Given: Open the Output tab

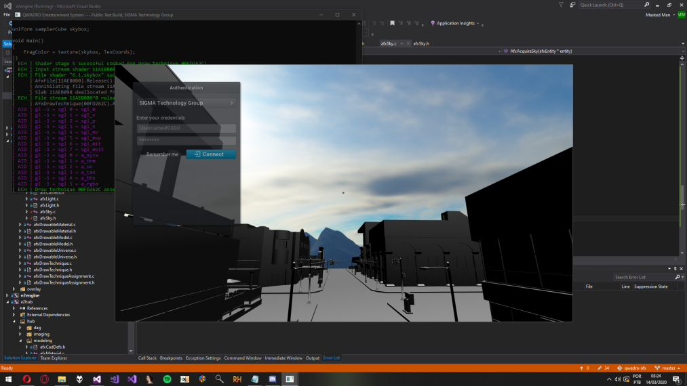Looking at the screenshot, I should (313, 358).
